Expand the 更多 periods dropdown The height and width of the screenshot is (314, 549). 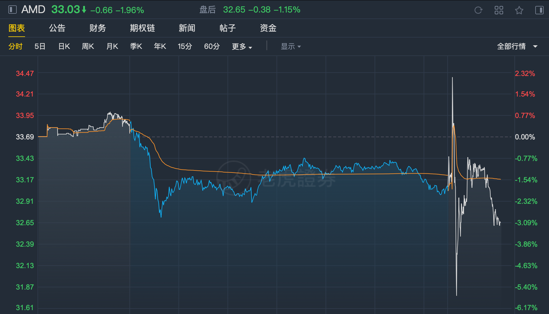tap(242, 46)
